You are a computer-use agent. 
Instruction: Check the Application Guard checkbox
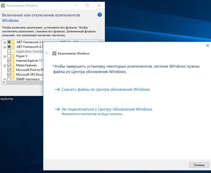pyautogui.click(x=9, y=51)
